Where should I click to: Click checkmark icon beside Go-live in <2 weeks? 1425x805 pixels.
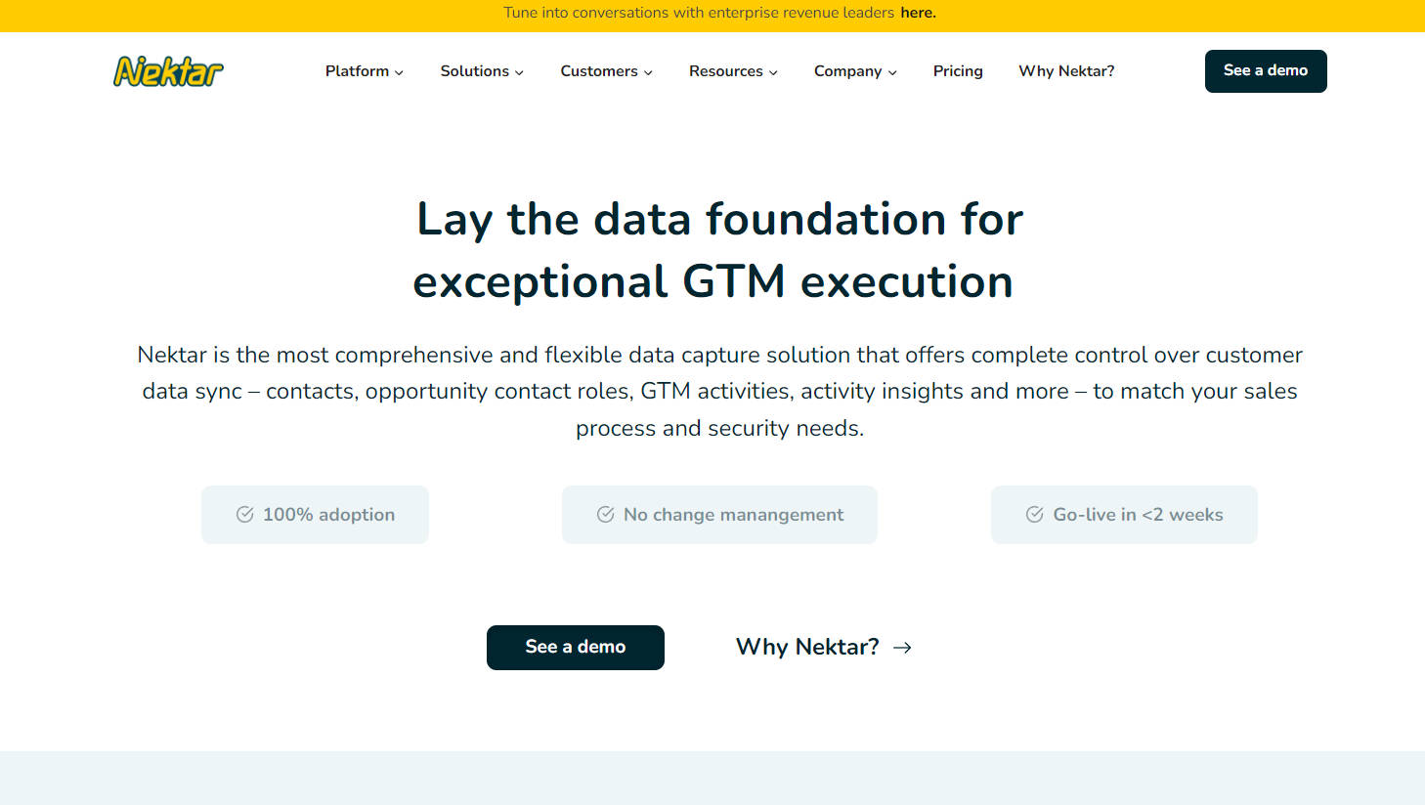click(1035, 515)
